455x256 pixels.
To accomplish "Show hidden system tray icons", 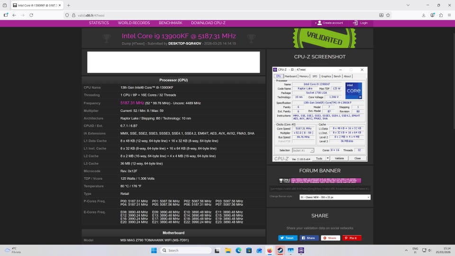I will (x=406, y=250).
